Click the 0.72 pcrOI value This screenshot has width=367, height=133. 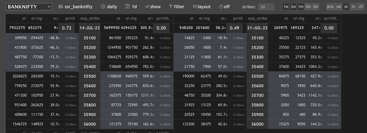(67, 28)
